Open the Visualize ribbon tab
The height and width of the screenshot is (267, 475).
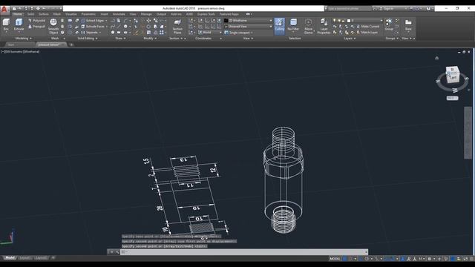pyautogui.click(x=71, y=14)
